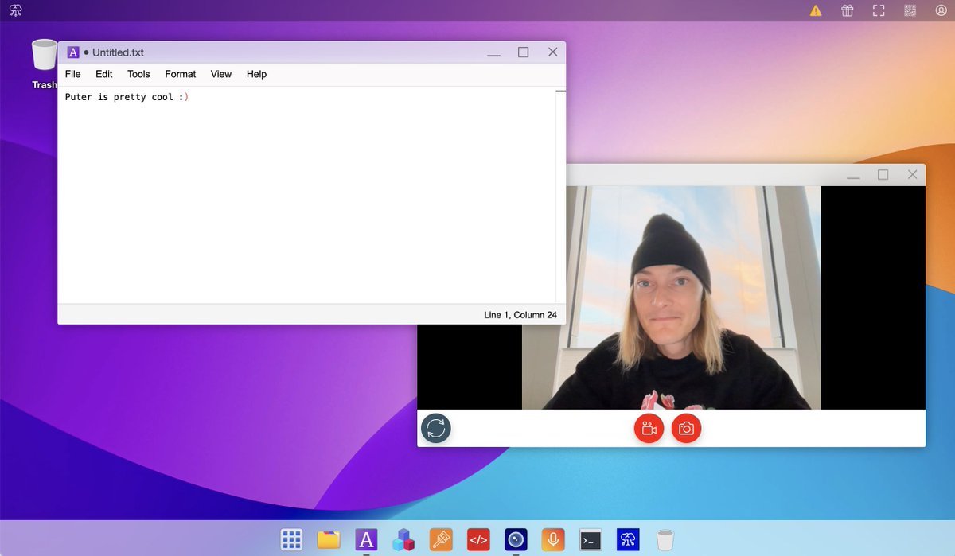This screenshot has width=955, height=556.
Task: Open the camera app icon in the dock
Action: pyautogui.click(x=516, y=540)
